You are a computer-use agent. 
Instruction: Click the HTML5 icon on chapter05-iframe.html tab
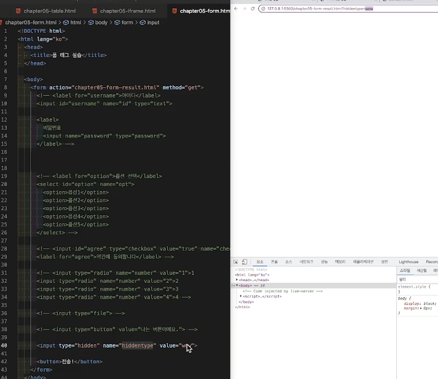click(95, 11)
